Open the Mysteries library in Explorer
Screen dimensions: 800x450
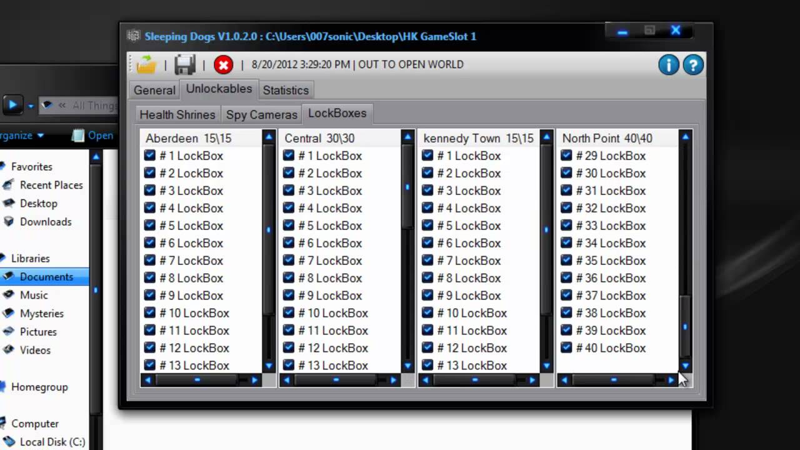41,313
